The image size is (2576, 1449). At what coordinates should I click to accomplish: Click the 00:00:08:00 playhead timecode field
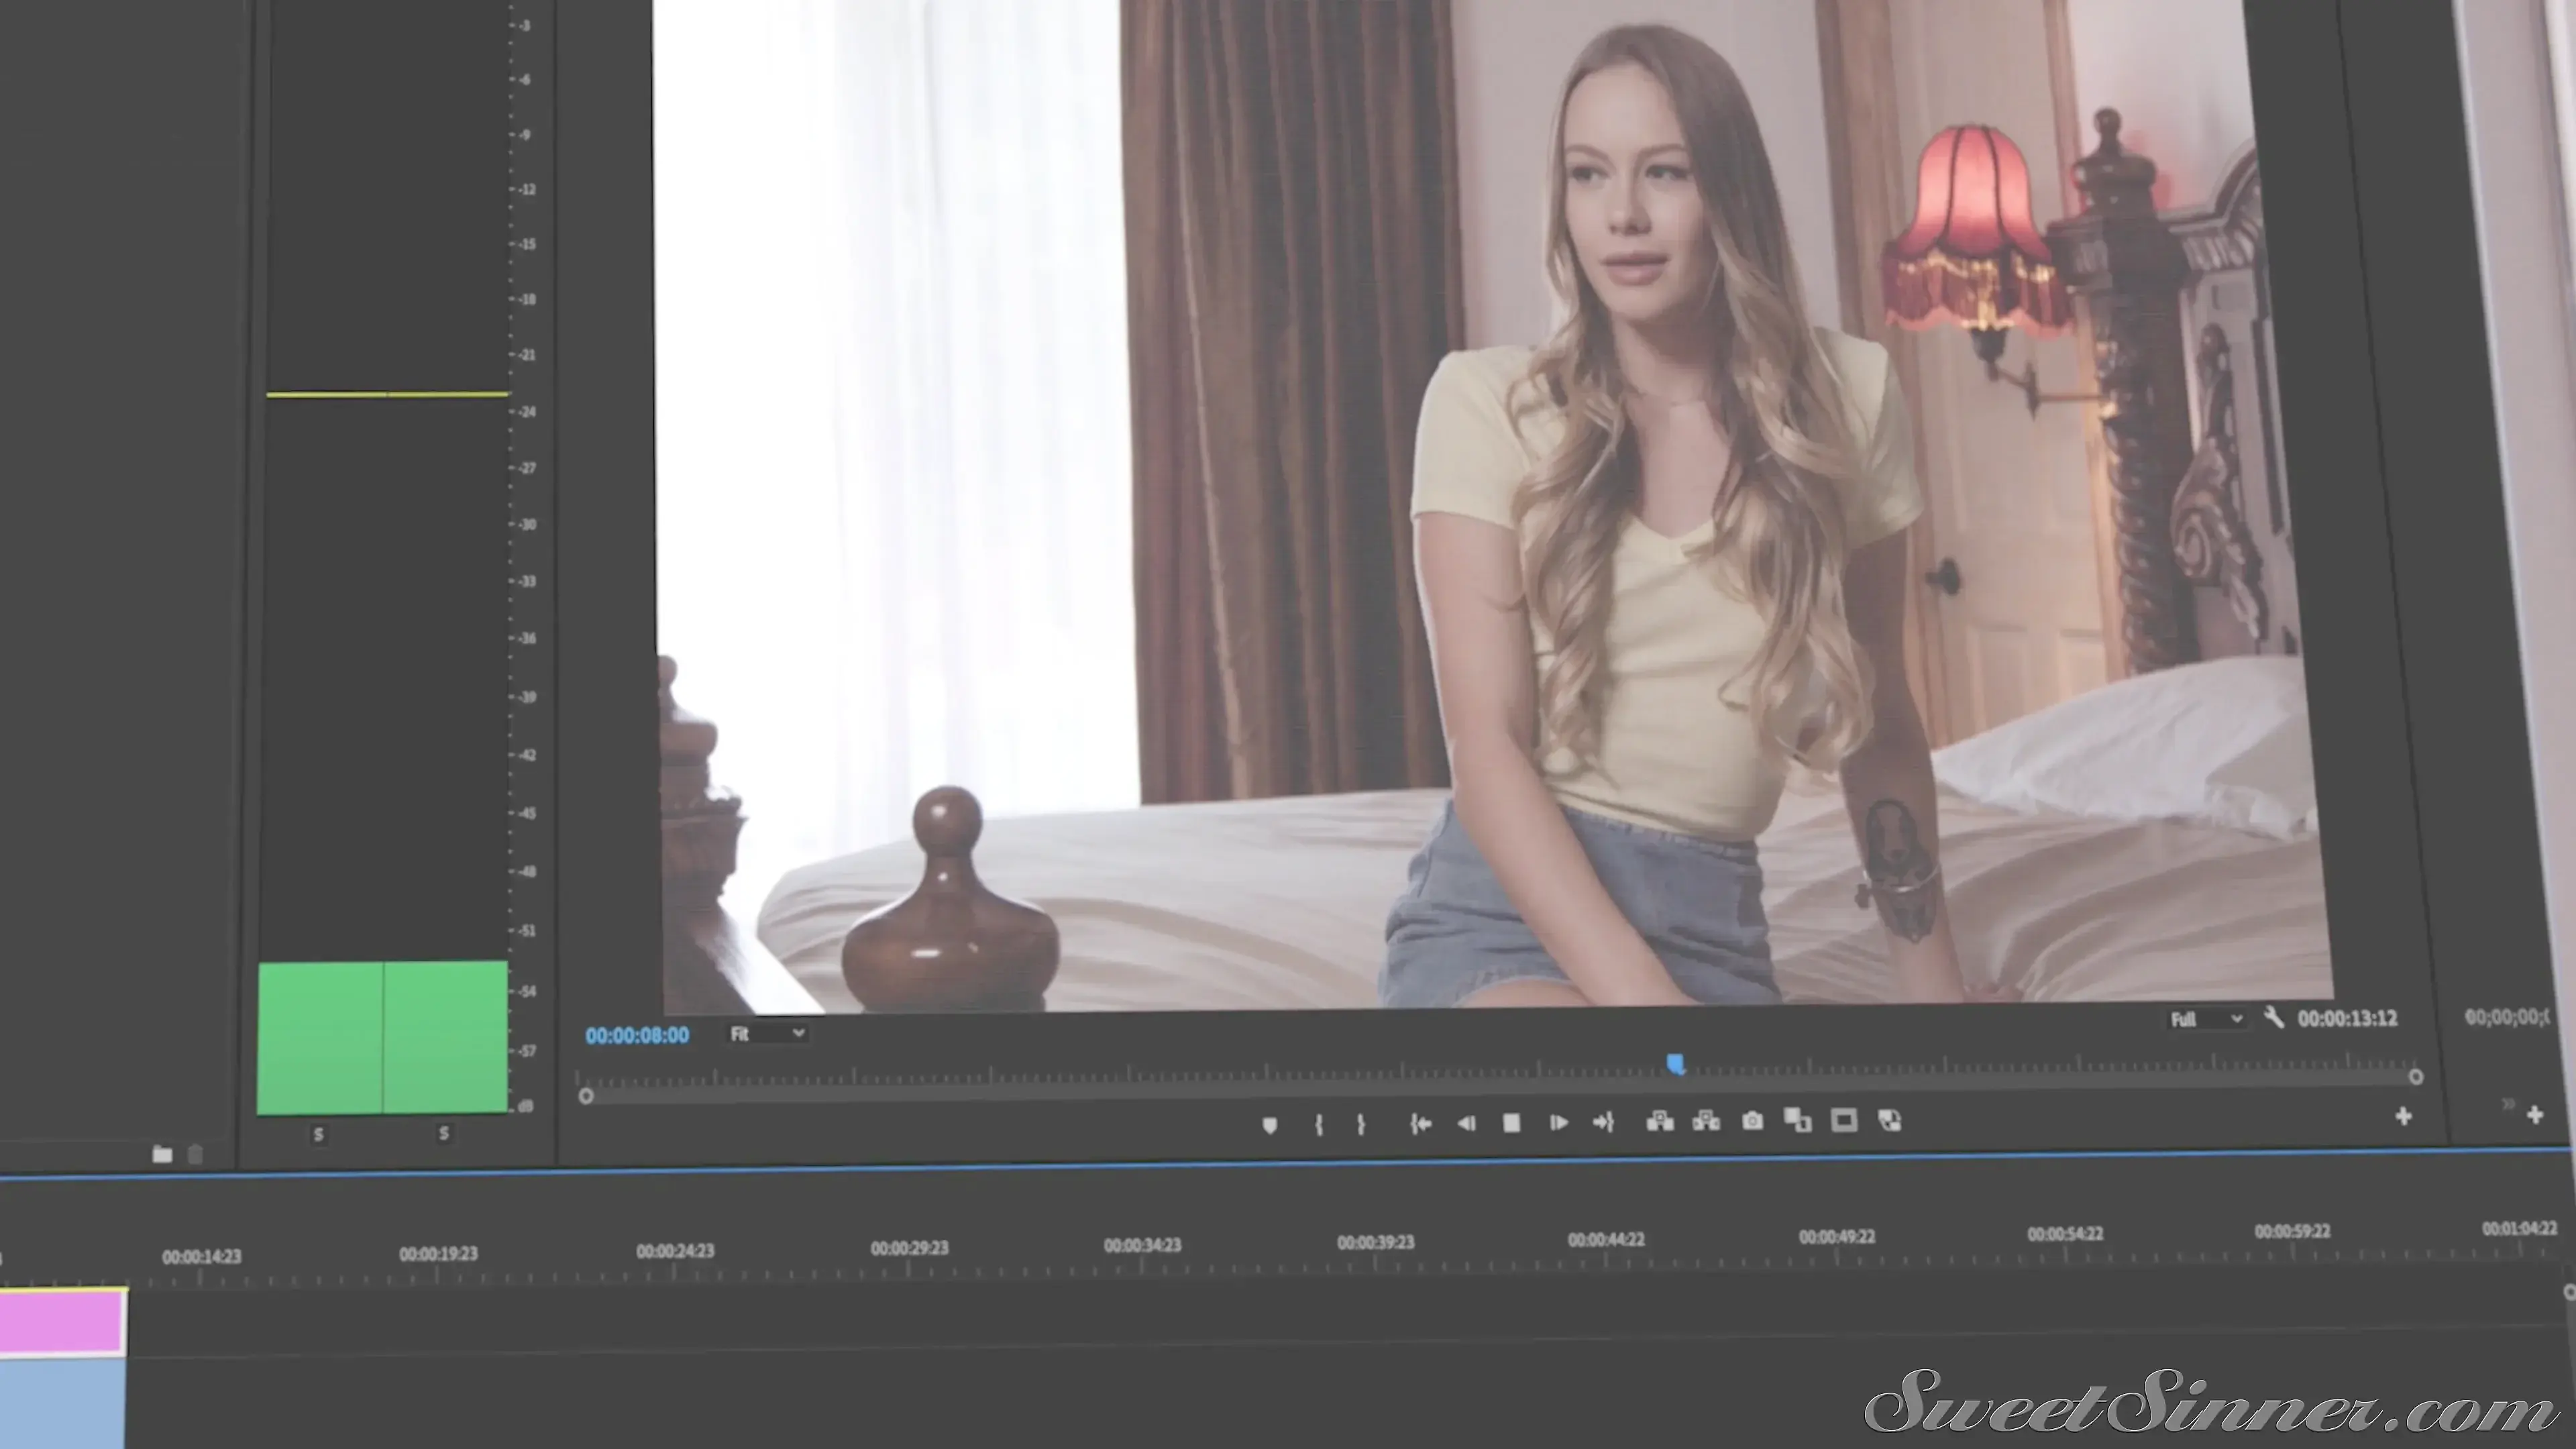(x=637, y=1035)
